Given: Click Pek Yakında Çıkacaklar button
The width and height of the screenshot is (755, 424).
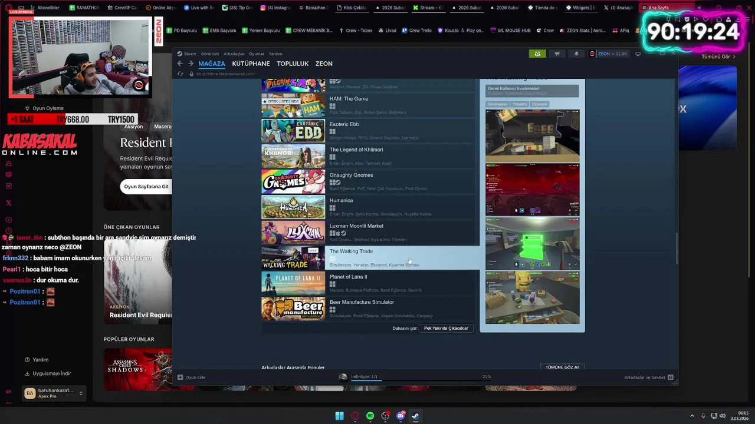Looking at the screenshot, I should (x=446, y=328).
